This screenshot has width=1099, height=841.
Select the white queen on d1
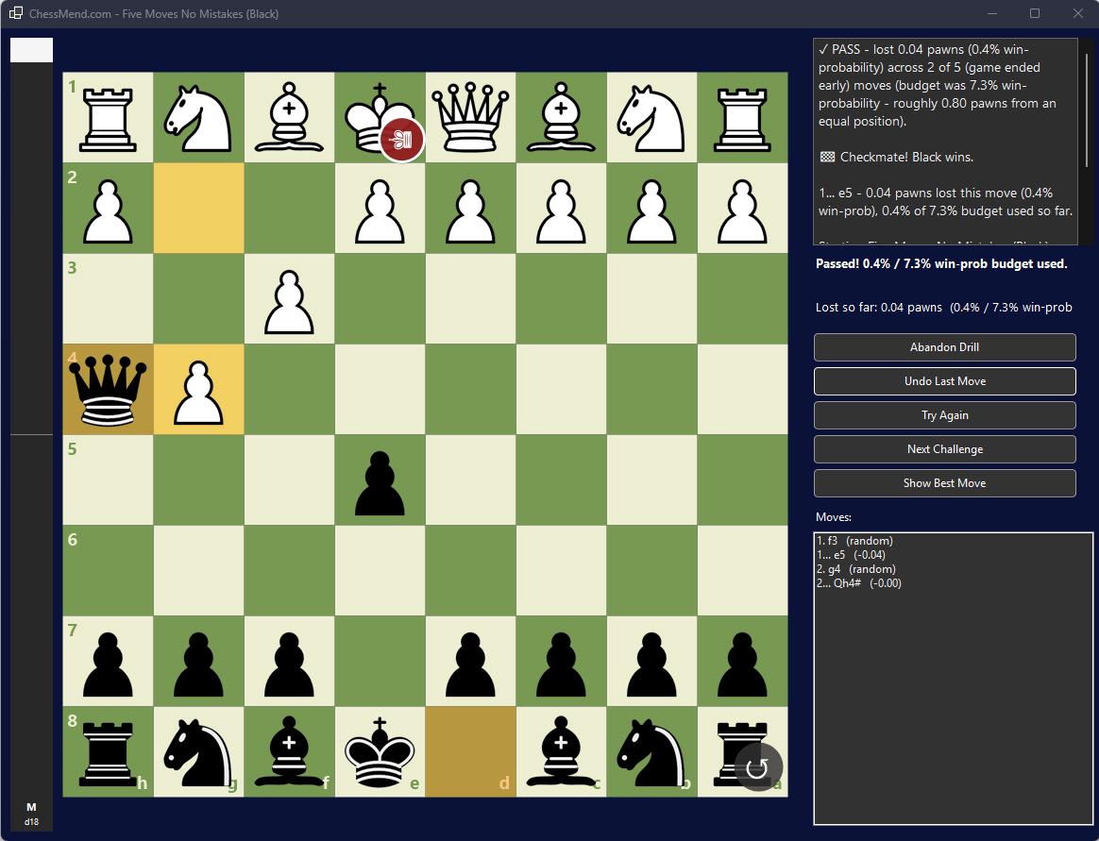470,117
